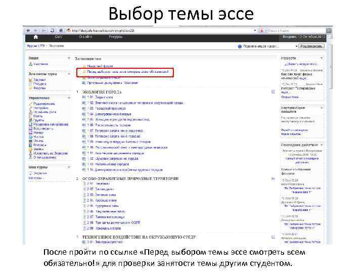Click the Импорт icon in Управление block
Image resolution: width=364 pixels, height=273 pixels.
click(x=30, y=132)
